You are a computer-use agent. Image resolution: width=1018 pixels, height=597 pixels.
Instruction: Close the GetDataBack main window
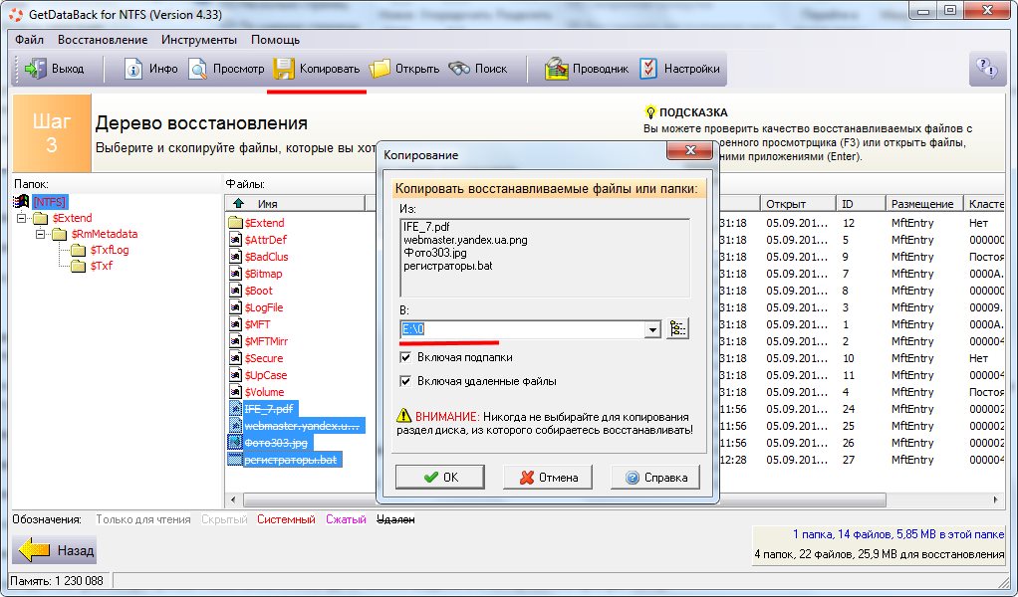click(987, 12)
